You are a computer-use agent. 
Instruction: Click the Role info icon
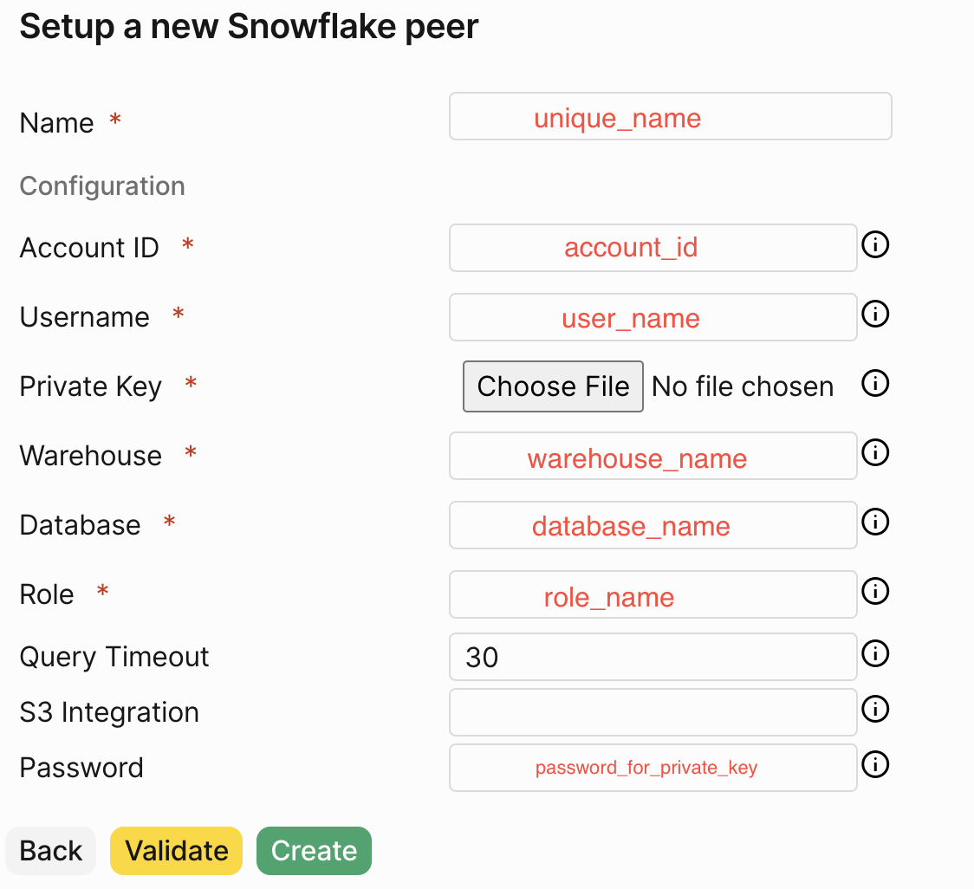coord(875,591)
